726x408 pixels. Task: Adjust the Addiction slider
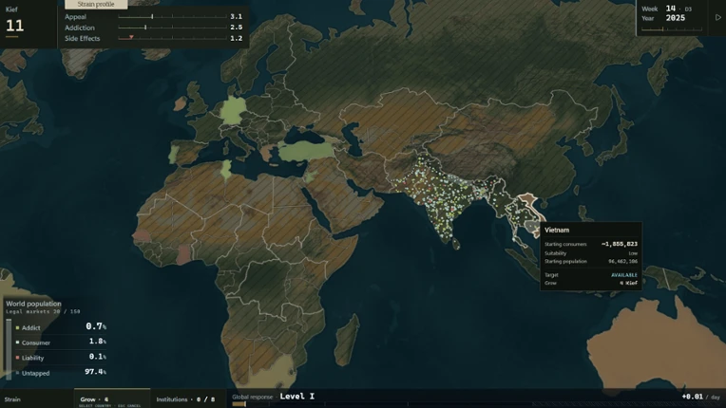click(172, 28)
